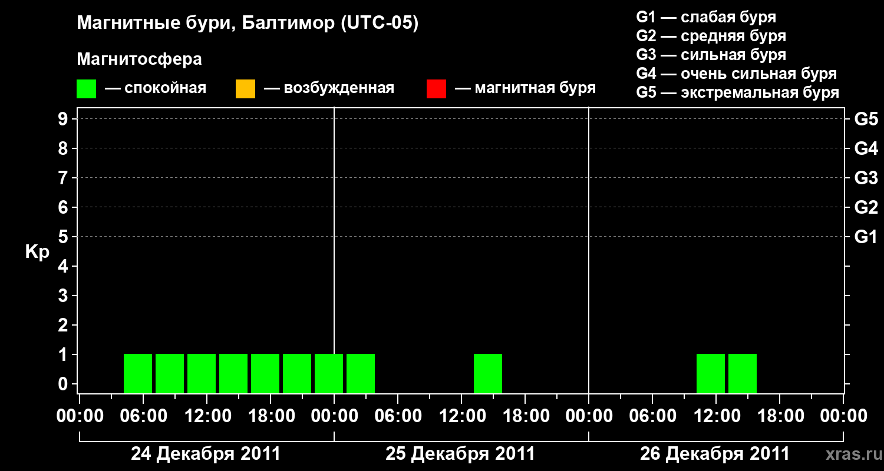Click the green bar just after midnight on 25 December
The height and width of the screenshot is (471, 884).
361,373
